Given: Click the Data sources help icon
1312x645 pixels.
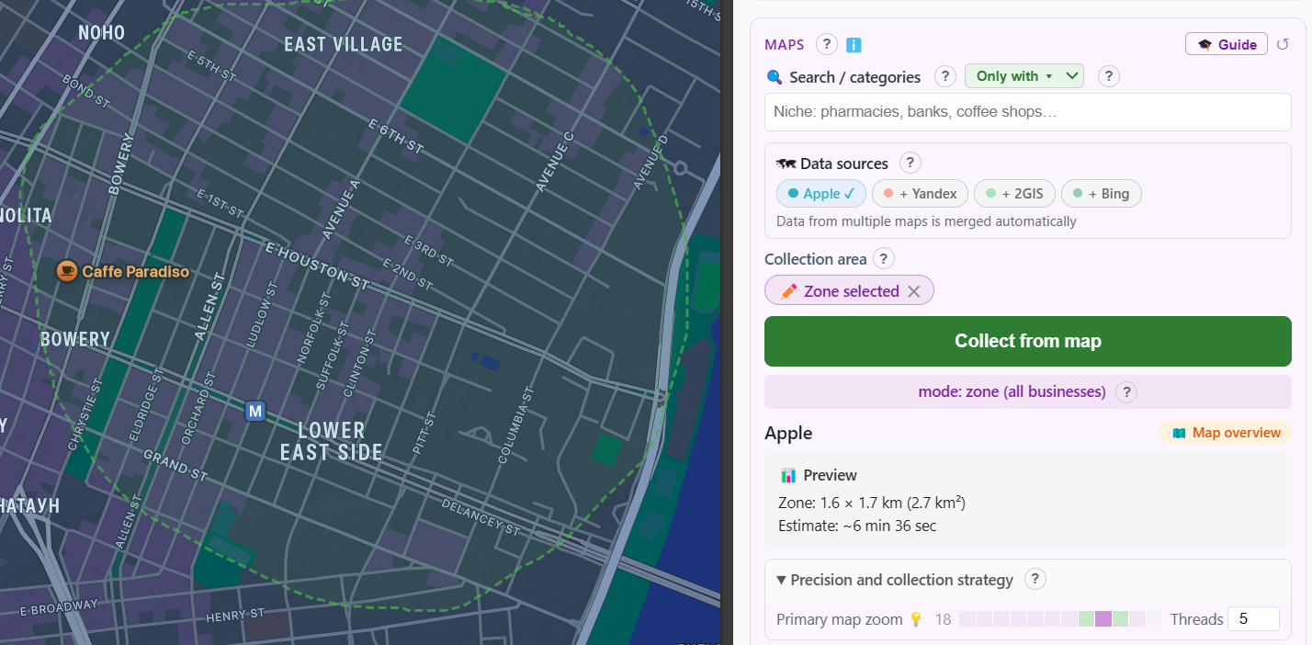Looking at the screenshot, I should click(910, 163).
